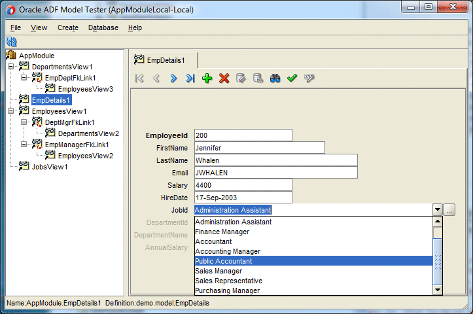Image resolution: width=473 pixels, height=314 pixels.
Task: Select AppModule root label in tree
Action: tap(37, 56)
